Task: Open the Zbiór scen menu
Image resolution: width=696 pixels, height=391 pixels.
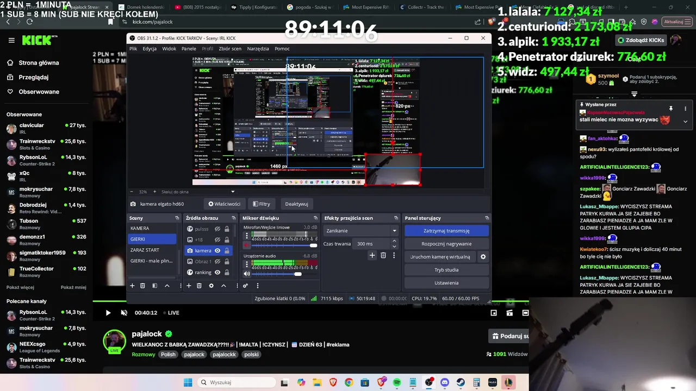Action: 230,48
